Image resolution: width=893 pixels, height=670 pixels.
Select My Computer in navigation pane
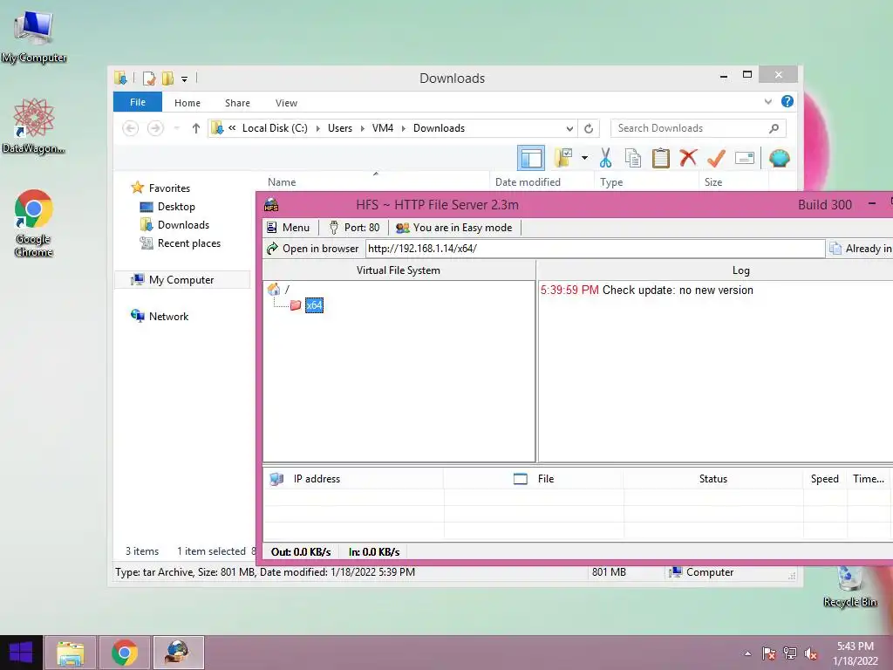[x=181, y=280]
